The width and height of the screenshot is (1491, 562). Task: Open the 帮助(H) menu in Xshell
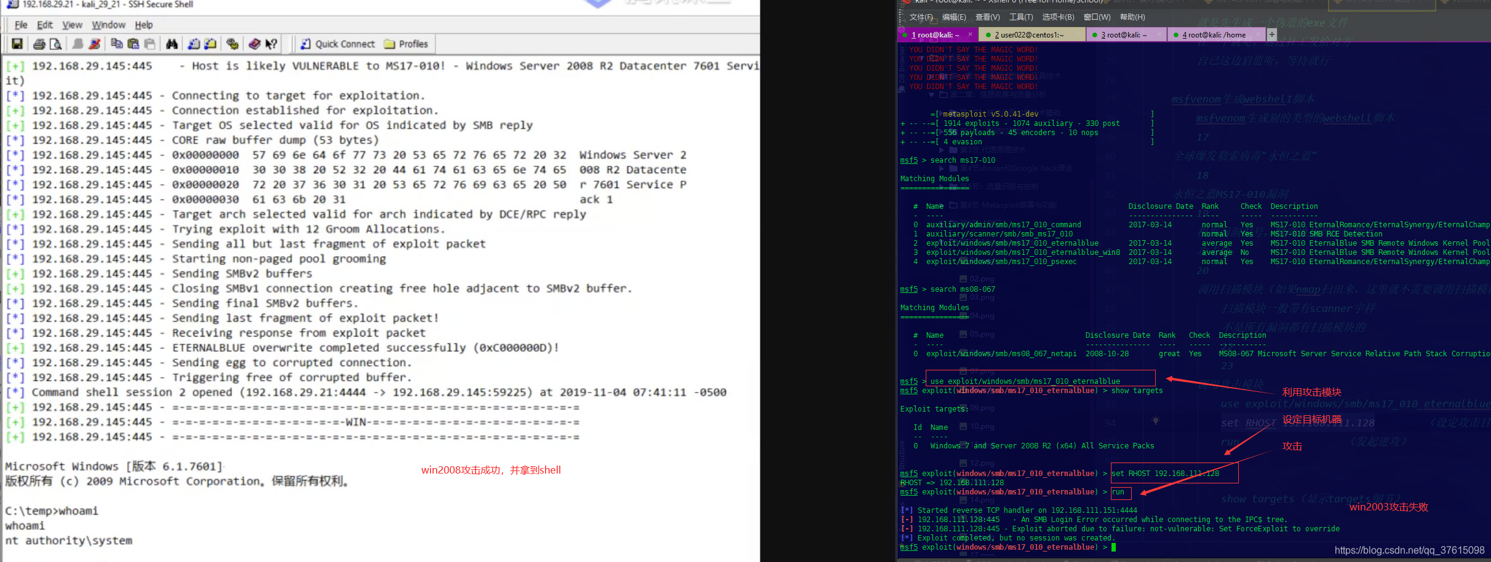(1132, 17)
